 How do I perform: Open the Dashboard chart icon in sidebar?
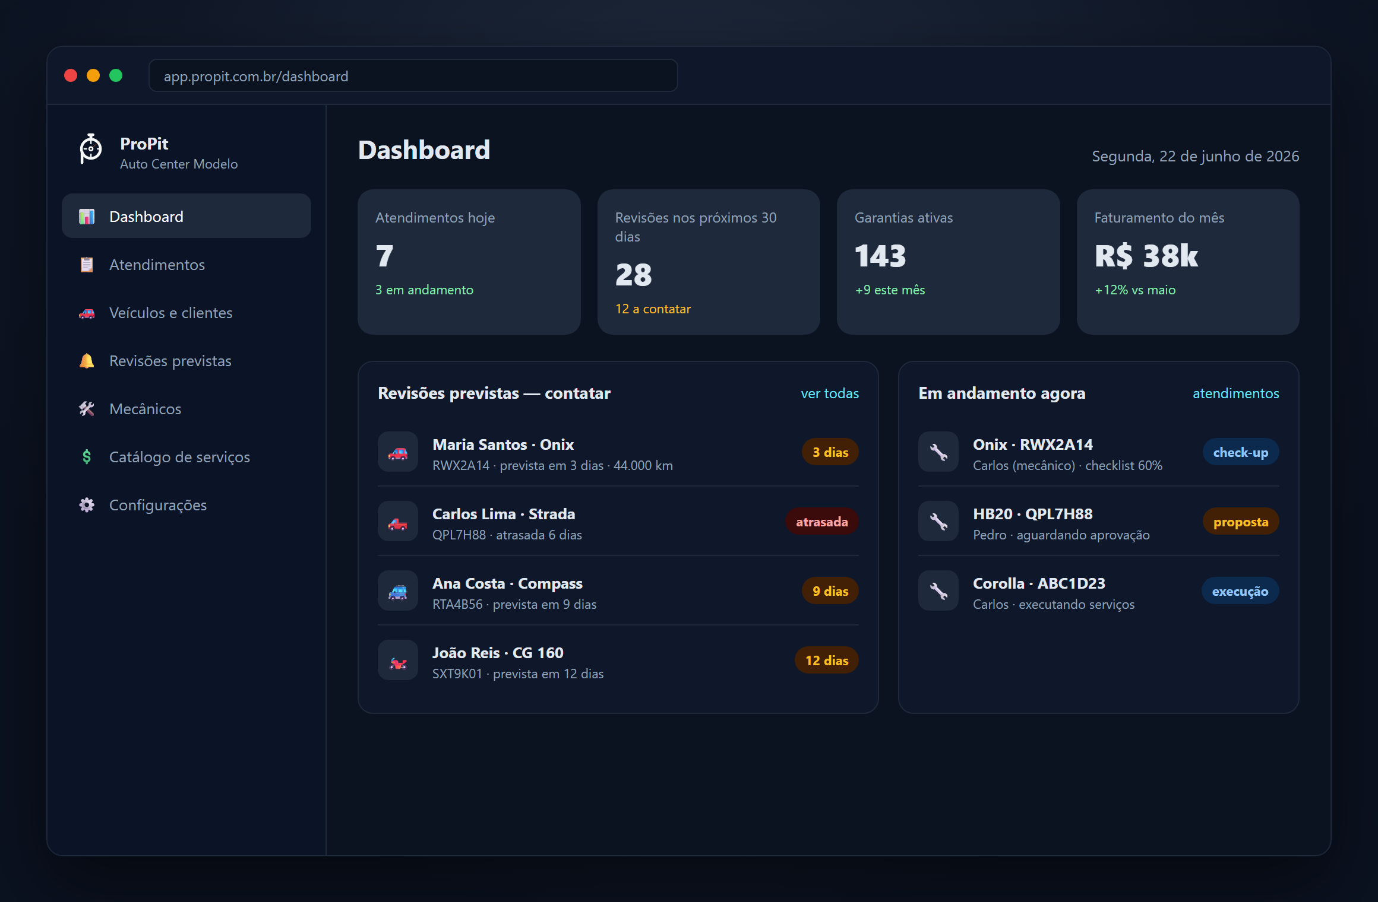tap(87, 217)
